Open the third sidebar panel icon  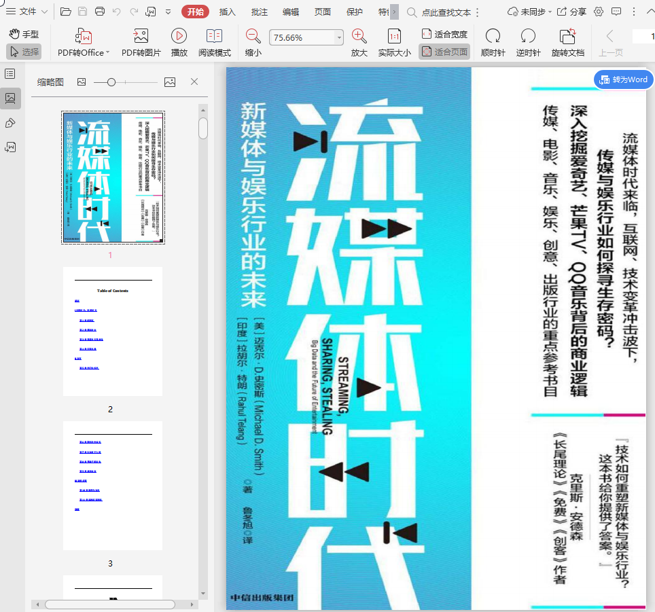point(10,123)
